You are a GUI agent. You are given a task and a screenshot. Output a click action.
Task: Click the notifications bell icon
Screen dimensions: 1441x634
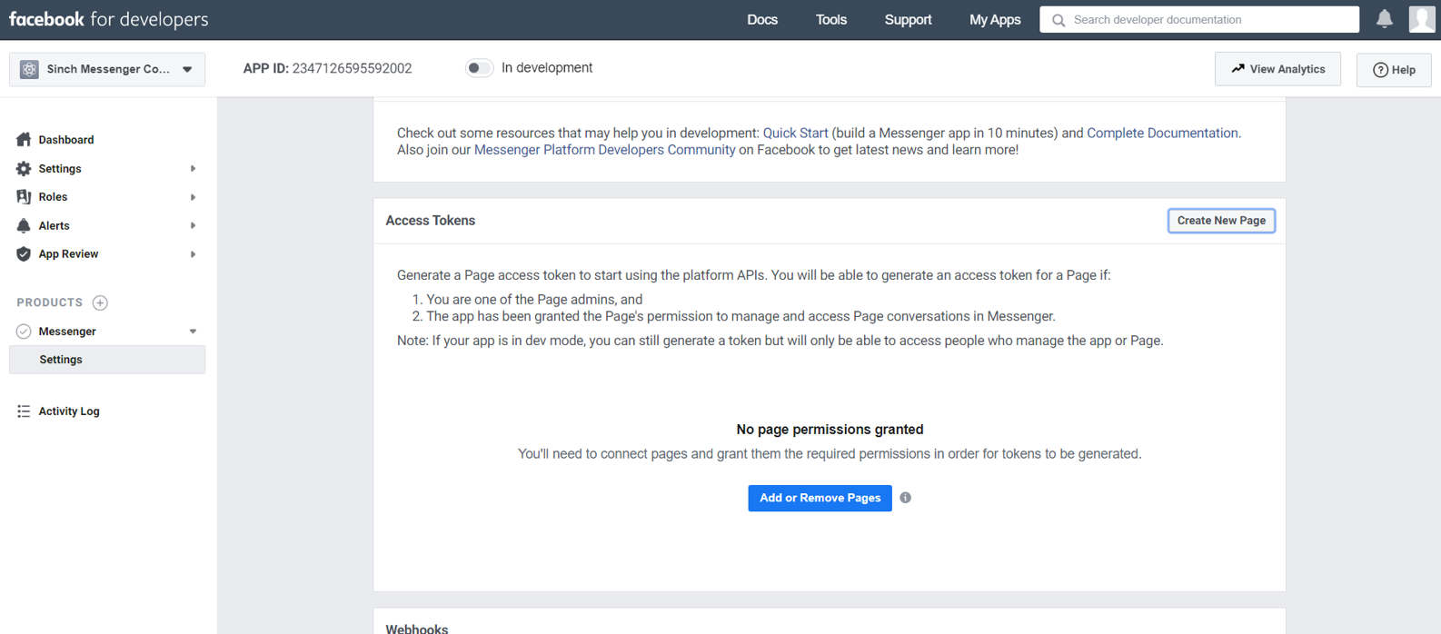[x=1385, y=19]
